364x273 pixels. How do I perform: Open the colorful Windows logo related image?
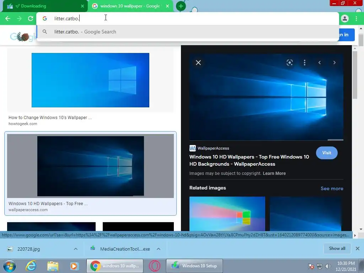[227, 214]
